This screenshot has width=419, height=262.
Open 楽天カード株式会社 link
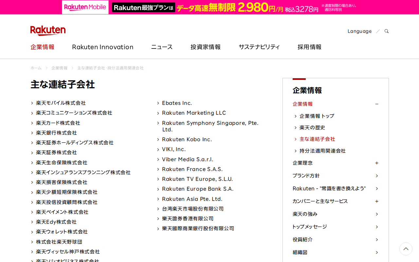point(58,123)
